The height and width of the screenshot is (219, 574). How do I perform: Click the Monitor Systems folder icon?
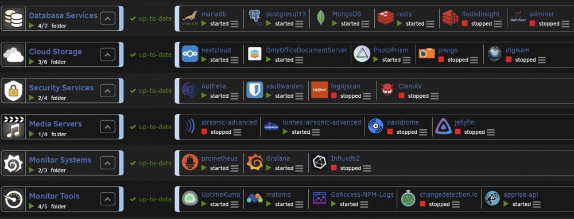(13, 163)
